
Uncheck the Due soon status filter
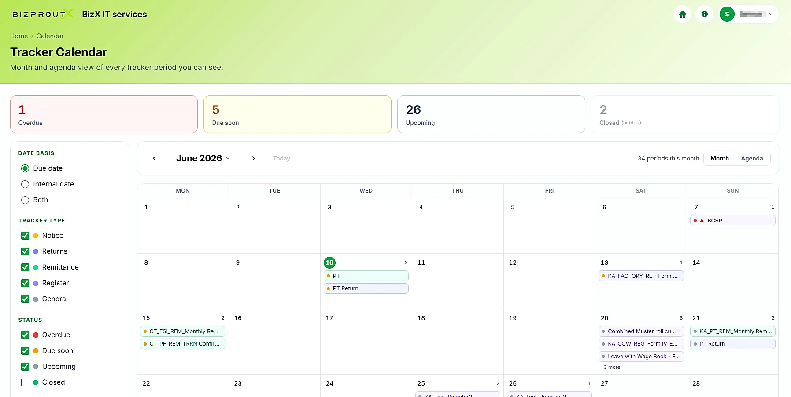pos(25,351)
